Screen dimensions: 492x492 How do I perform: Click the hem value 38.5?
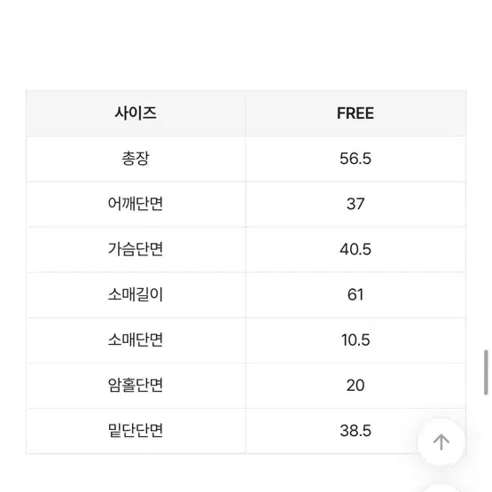coord(355,431)
